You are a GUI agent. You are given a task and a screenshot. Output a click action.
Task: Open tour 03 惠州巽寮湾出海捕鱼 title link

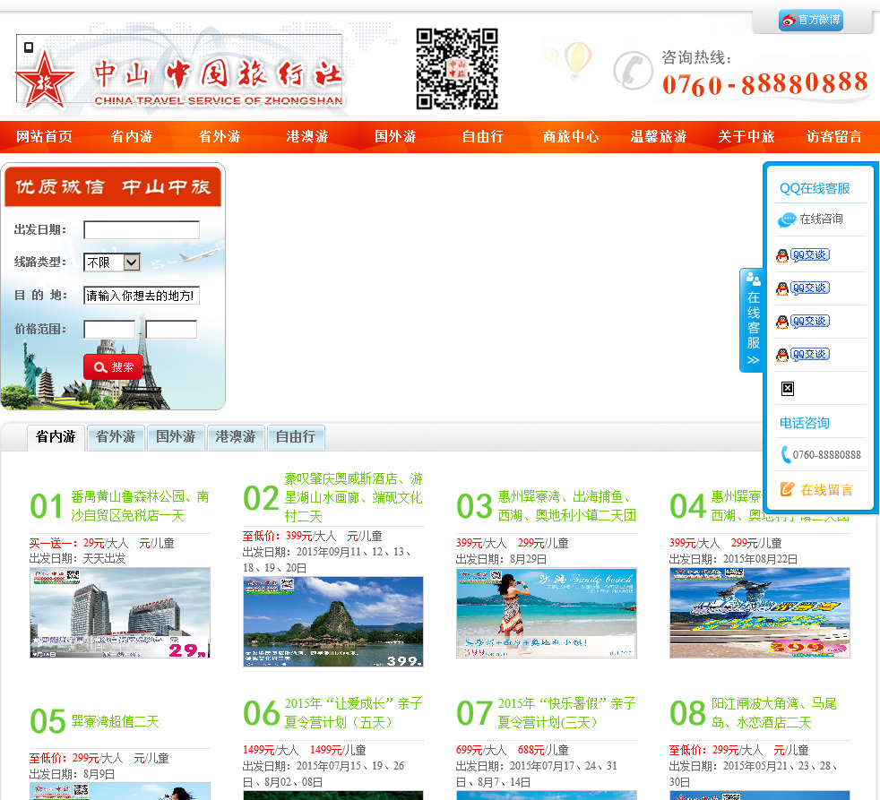point(567,506)
